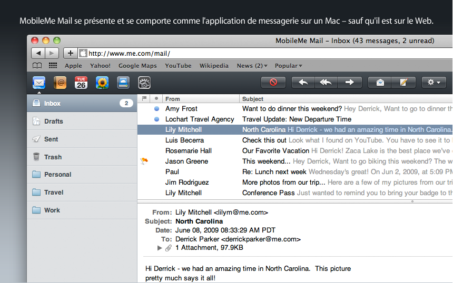
Task: Select the Drafts folder
Action: [82, 121]
